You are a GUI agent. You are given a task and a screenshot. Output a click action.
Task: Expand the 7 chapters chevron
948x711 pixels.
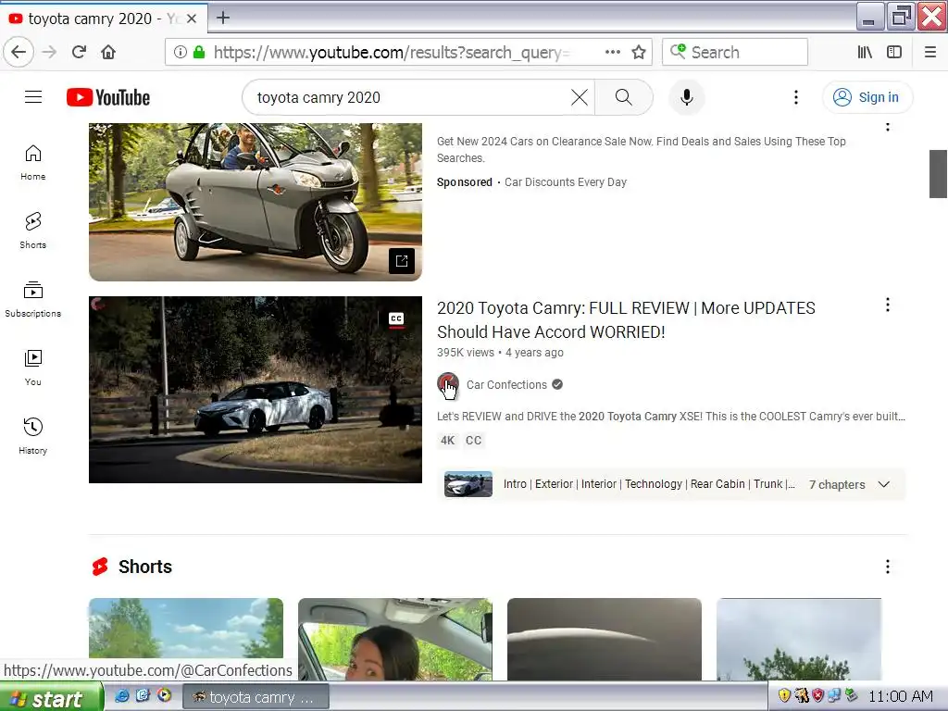(884, 484)
